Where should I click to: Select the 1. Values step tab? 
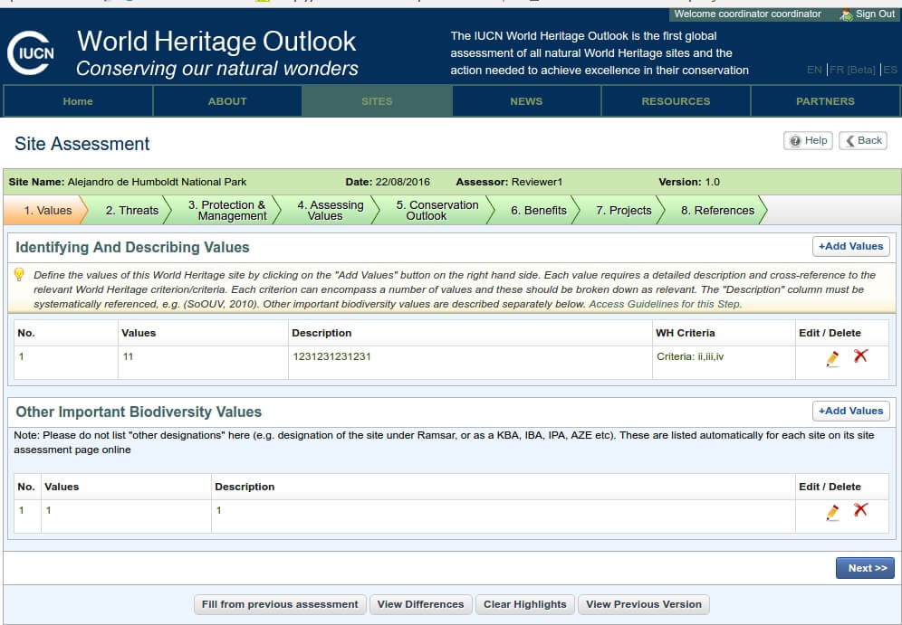click(46, 210)
